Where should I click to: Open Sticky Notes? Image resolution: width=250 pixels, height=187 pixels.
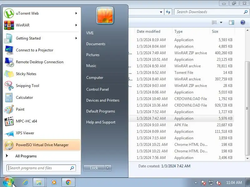(x=42, y=74)
